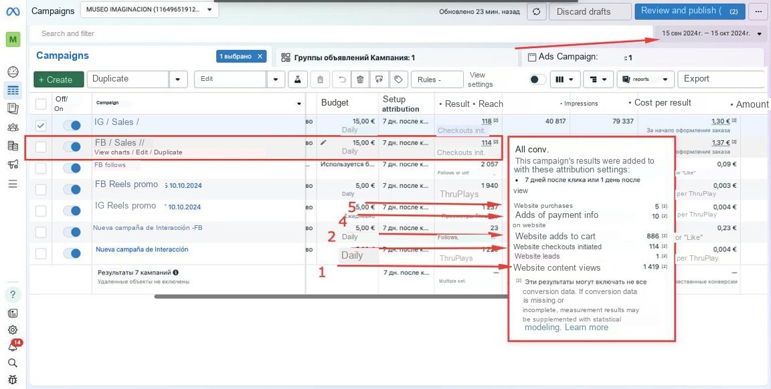Tick the select-all checkbox in table header

pyautogui.click(x=41, y=104)
